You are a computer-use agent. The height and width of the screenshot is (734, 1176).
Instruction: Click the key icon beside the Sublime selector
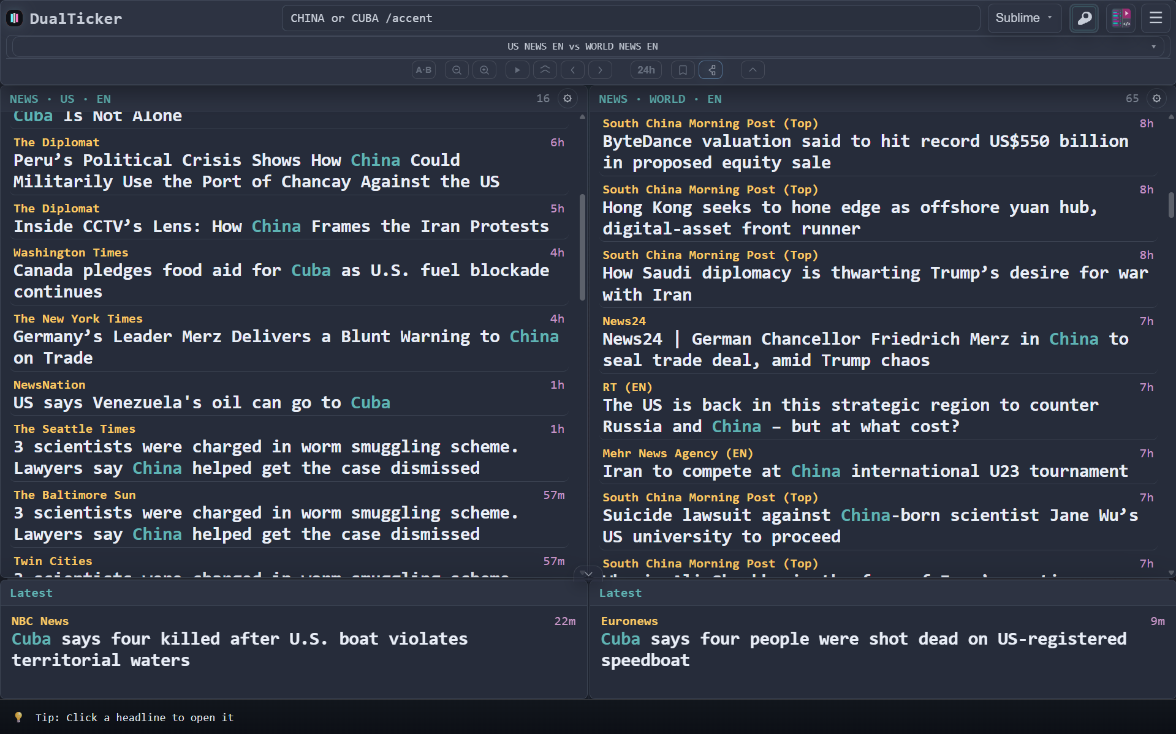pyautogui.click(x=1083, y=18)
